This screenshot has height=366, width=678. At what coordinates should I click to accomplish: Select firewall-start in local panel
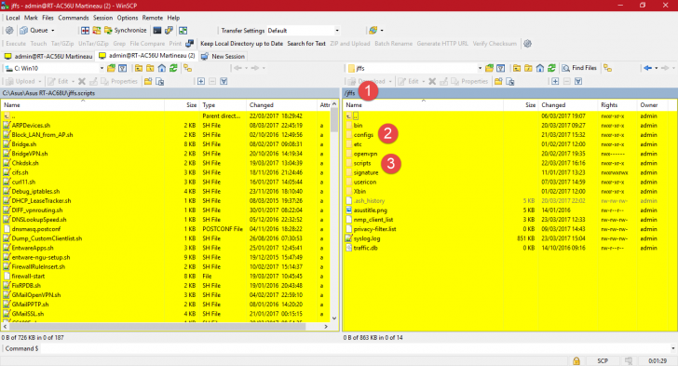coord(28,276)
